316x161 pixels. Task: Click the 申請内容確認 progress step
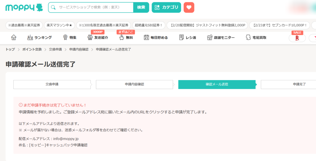135,84
